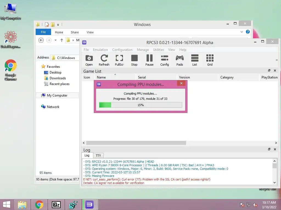
Task: Open the File menu in RPCS3
Action: click(86, 50)
